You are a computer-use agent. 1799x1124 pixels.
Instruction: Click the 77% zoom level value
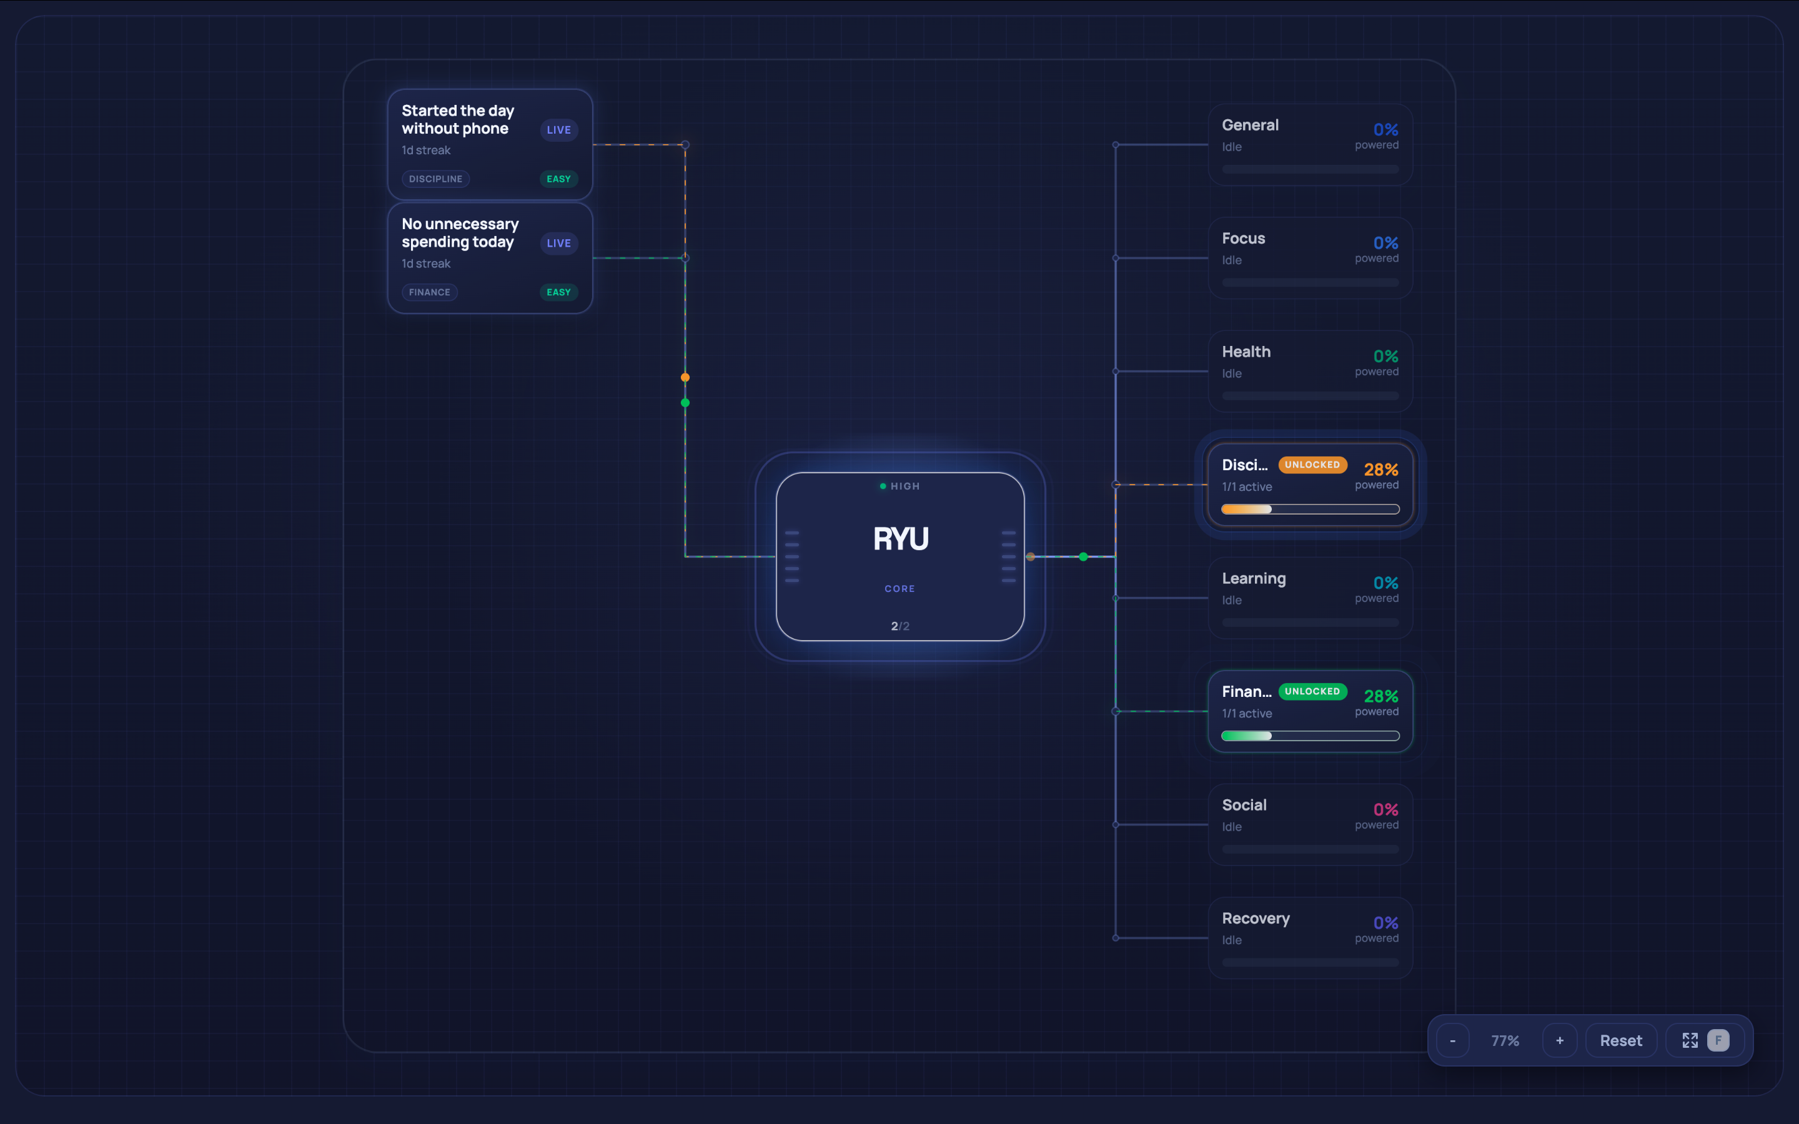(x=1505, y=1041)
